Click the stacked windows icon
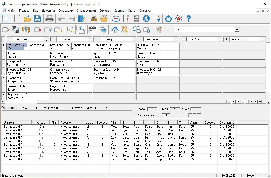 (x=103, y=30)
